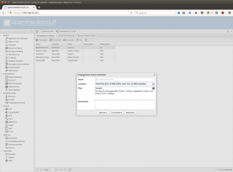
Task: Open Erweiterungen in sidebar
Action: pos(12,67)
